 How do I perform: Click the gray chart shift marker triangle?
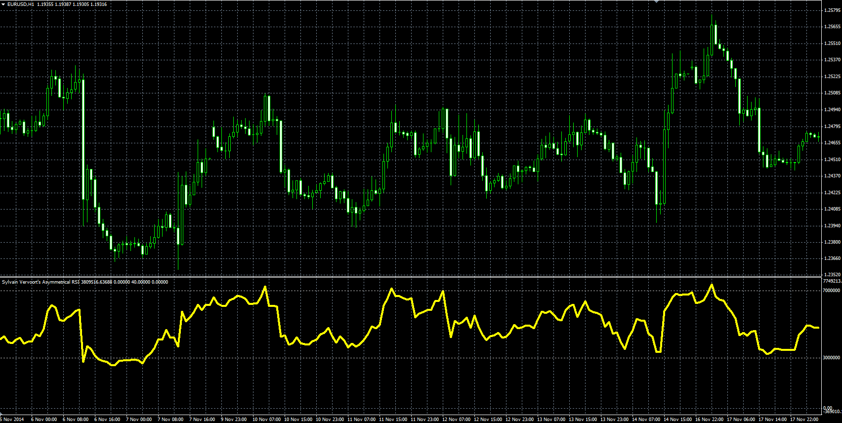[x=657, y=2]
